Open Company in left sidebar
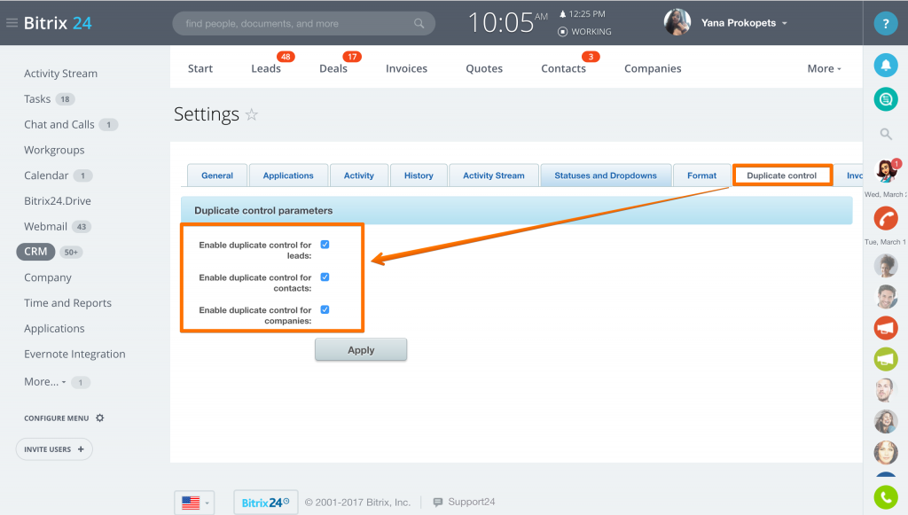Image resolution: width=908 pixels, height=515 pixels. [48, 277]
